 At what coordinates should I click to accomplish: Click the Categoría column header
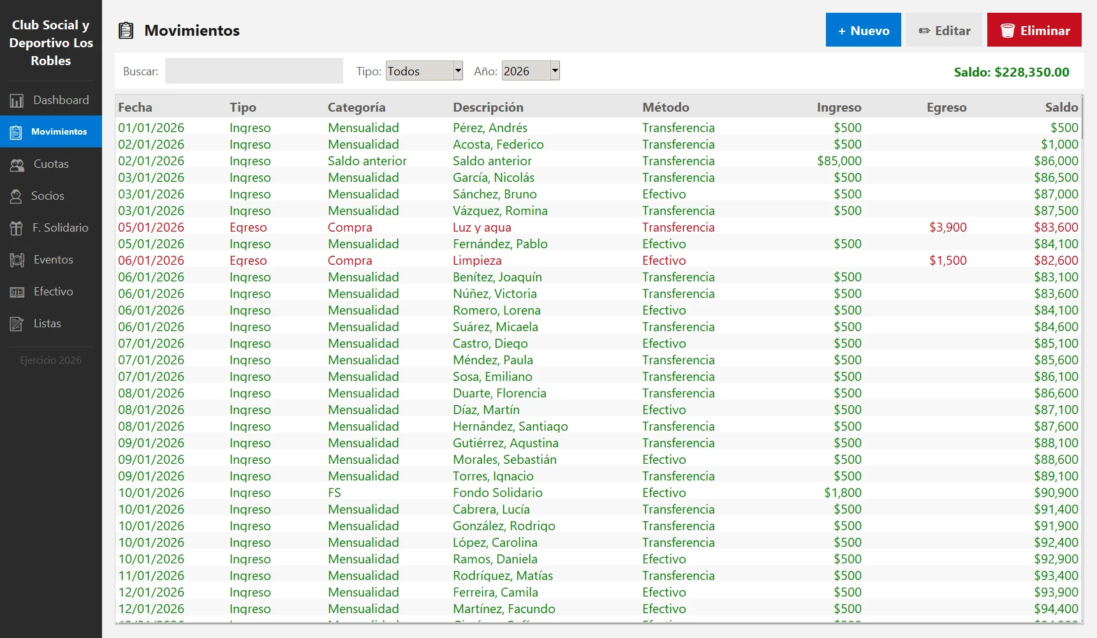click(x=357, y=107)
